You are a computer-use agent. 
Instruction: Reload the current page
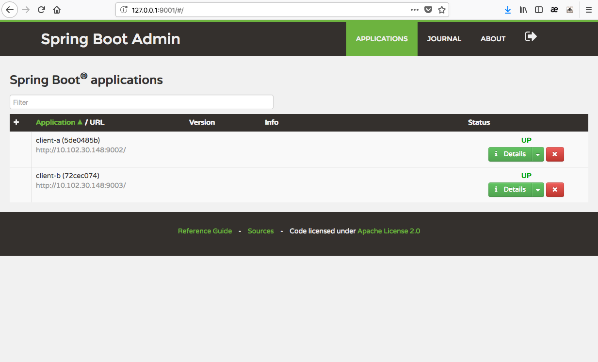[42, 10]
